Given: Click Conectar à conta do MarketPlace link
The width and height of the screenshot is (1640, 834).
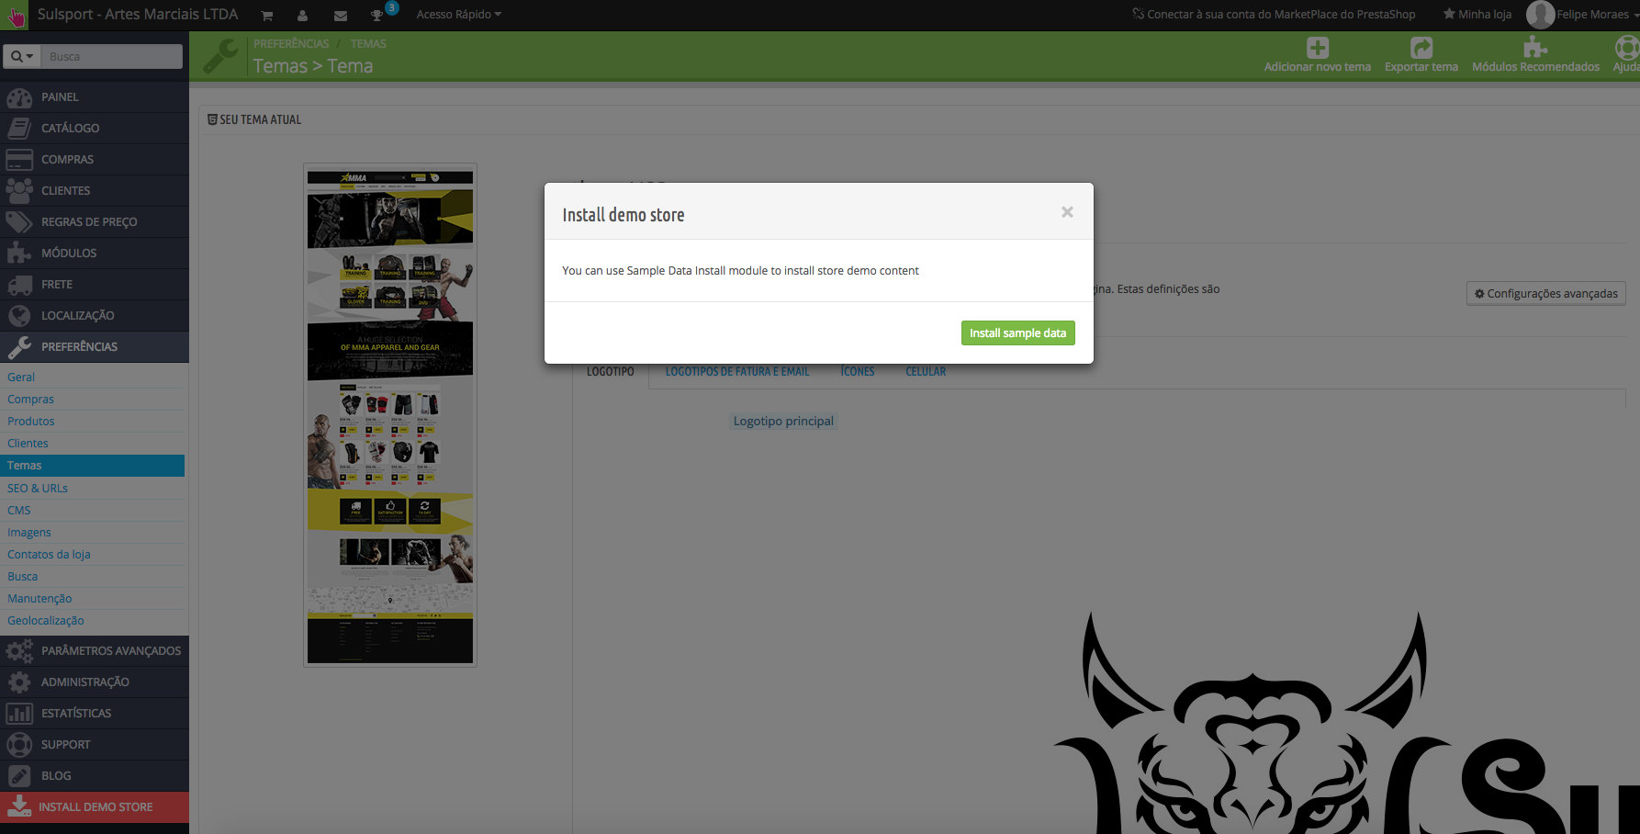Looking at the screenshot, I should 1274,15.
